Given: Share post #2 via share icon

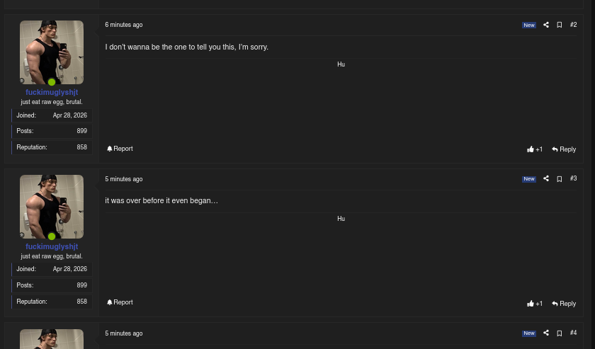Looking at the screenshot, I should click(545, 25).
